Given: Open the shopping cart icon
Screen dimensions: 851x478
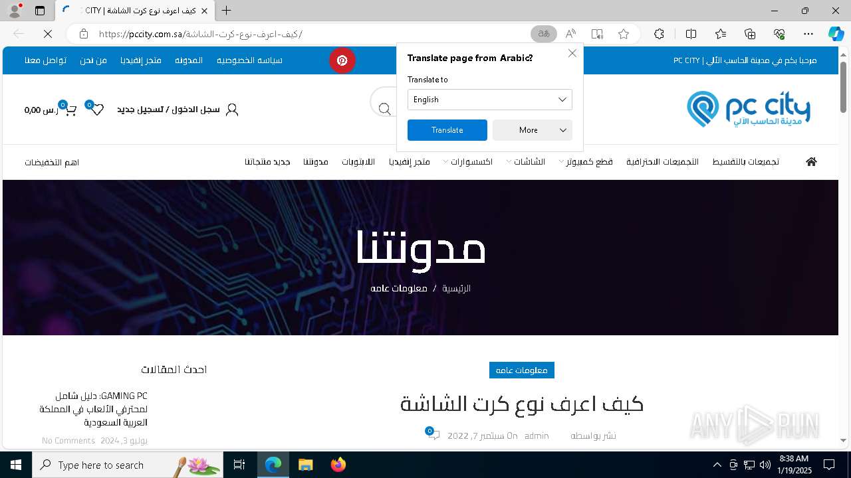Looking at the screenshot, I should pos(69,110).
